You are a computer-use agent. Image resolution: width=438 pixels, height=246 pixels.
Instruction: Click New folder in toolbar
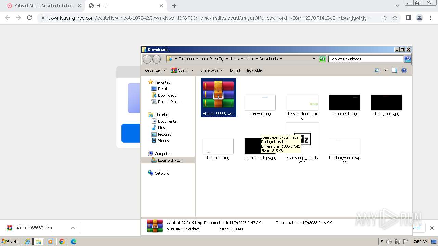point(254,70)
